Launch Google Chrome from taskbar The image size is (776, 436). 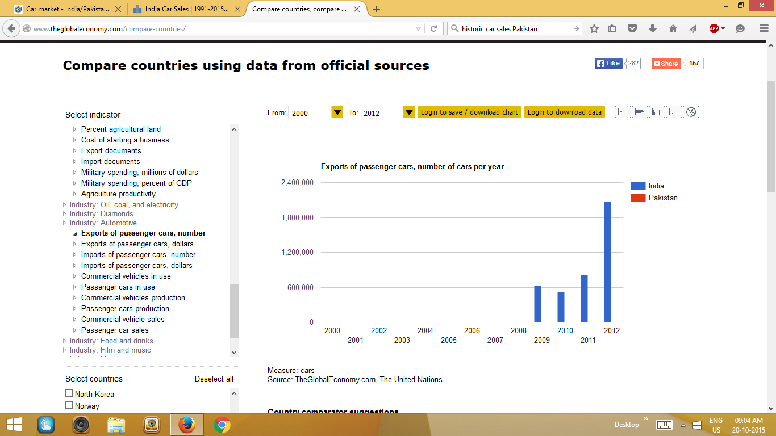(x=222, y=425)
